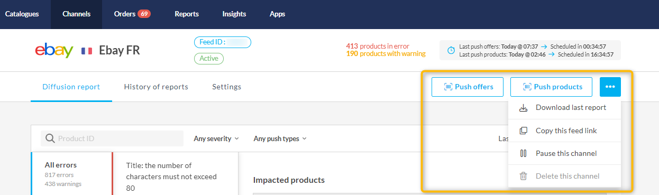
Task: Click the eBay logo
Action: (54, 50)
